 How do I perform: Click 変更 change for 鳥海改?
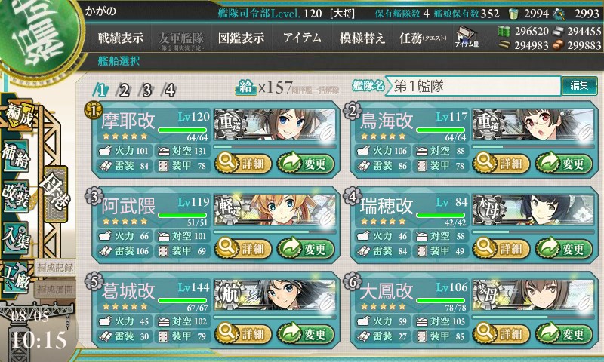pyautogui.click(x=564, y=164)
